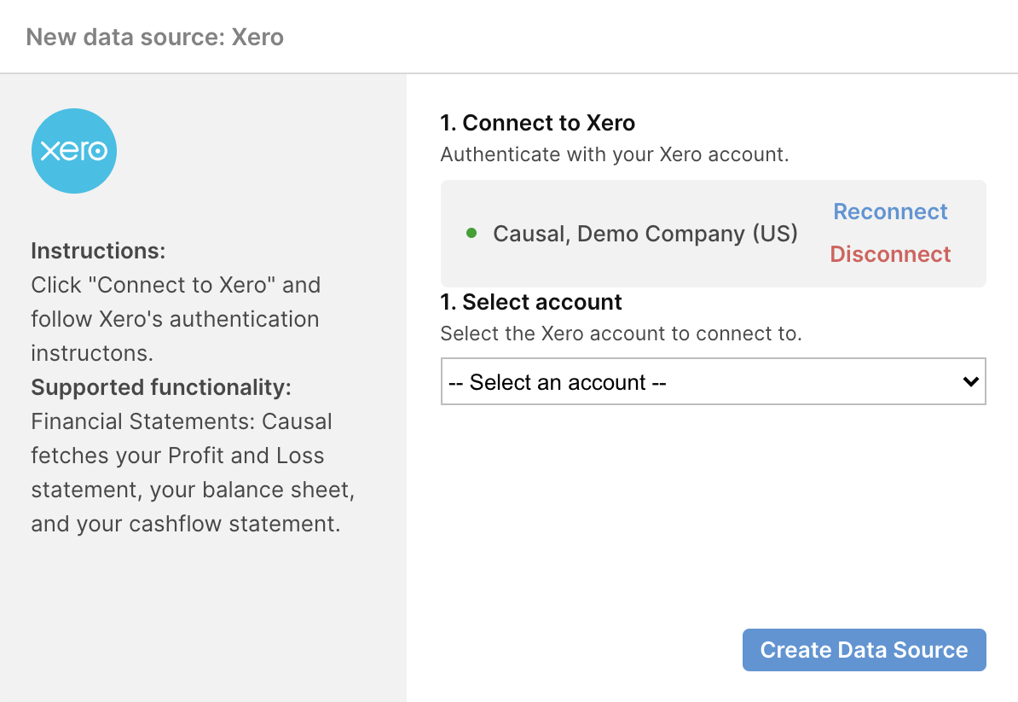Viewport: 1018px width, 702px height.
Task: Click the 'Instructions:' label
Action: pos(98,251)
